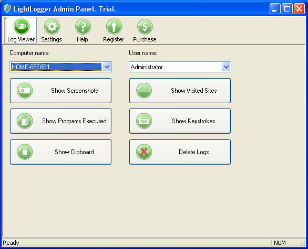The image size is (308, 249).
Task: Open the Purchase dollar sign icon
Action: (x=145, y=26)
